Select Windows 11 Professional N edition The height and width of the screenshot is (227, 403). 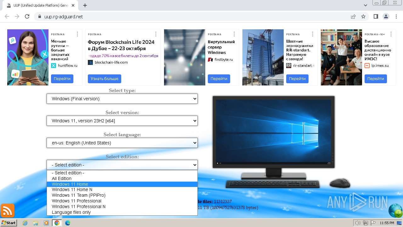[122, 207]
